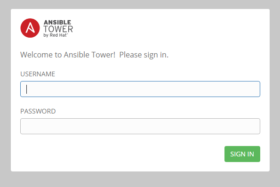The height and width of the screenshot is (187, 280).
Task: Click the PASSWORD field label
Action: click(38, 111)
